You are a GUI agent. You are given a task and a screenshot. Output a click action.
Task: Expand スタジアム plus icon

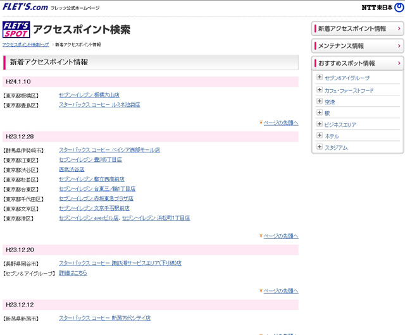(x=320, y=147)
